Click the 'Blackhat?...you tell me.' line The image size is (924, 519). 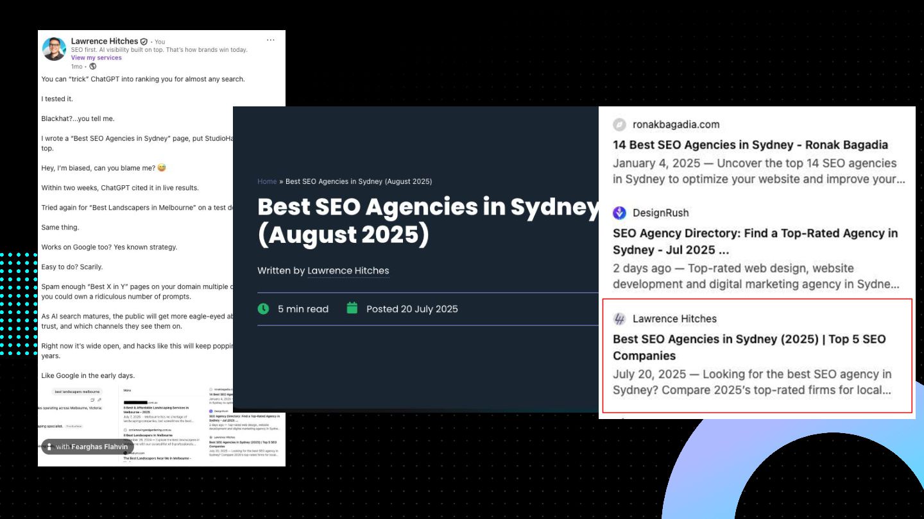point(78,119)
